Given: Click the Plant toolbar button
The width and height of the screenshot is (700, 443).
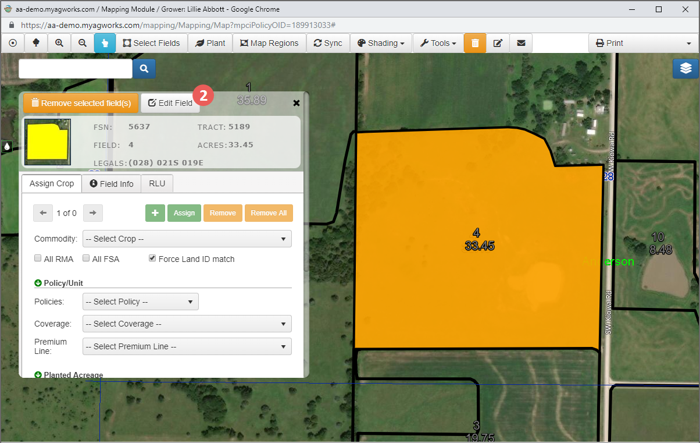Looking at the screenshot, I should [x=210, y=43].
